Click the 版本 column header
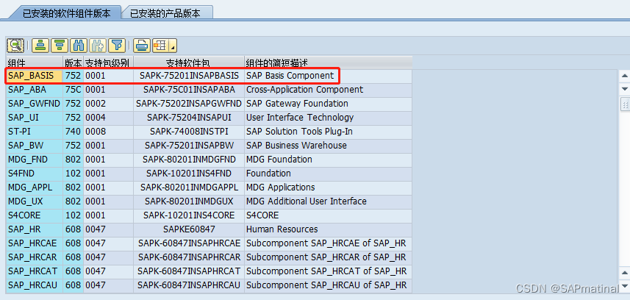The height and width of the screenshot is (300, 630). pos(73,63)
